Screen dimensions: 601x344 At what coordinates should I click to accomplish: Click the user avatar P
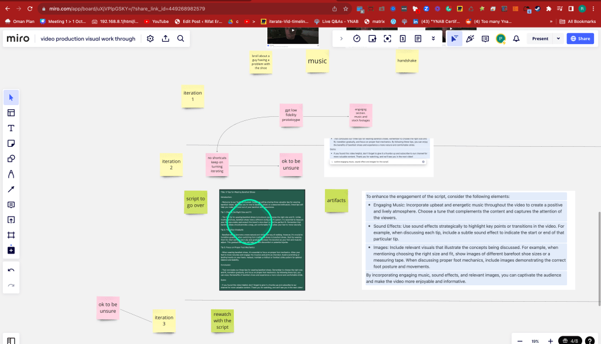[501, 39]
